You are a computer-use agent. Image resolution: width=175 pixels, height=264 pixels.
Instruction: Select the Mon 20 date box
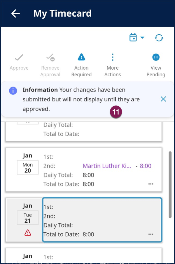coord(28,168)
